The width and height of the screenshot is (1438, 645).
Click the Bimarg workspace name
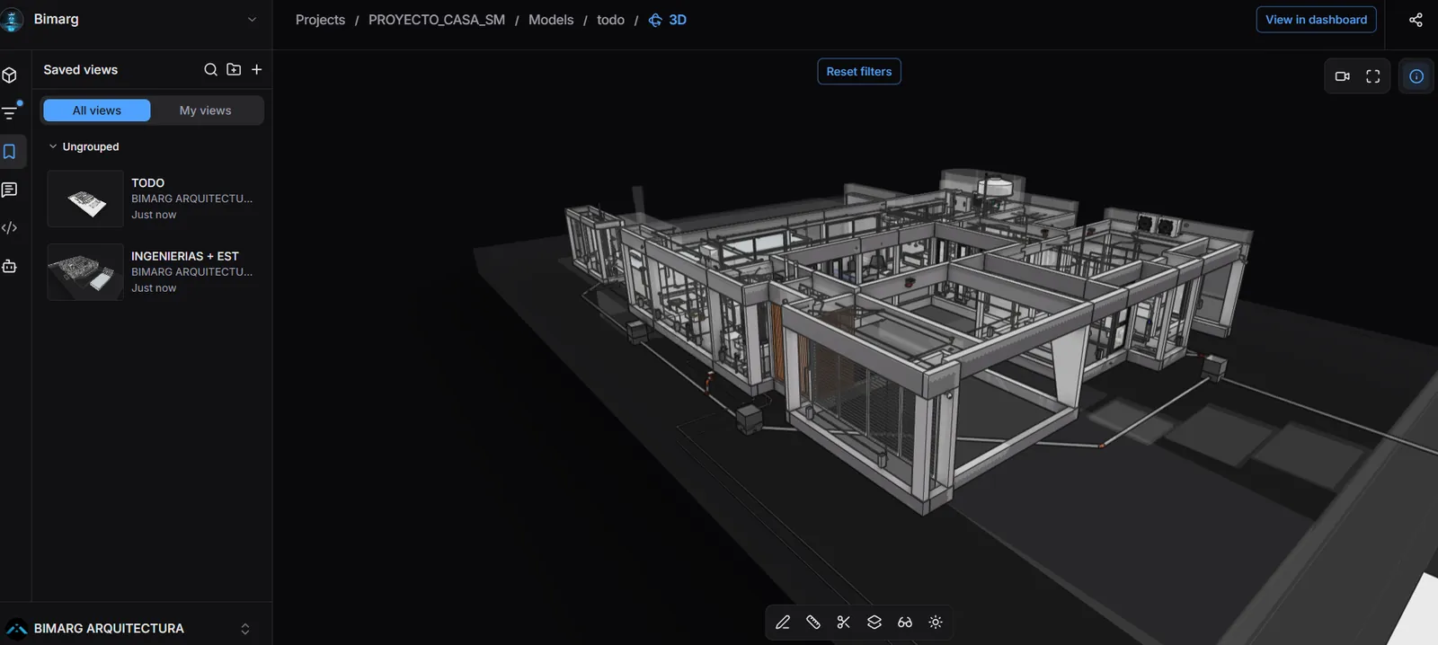tap(56, 19)
